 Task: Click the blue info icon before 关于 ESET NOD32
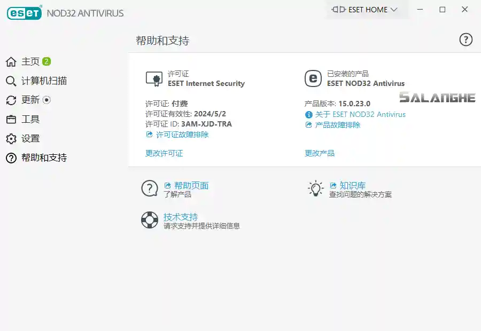click(308, 114)
